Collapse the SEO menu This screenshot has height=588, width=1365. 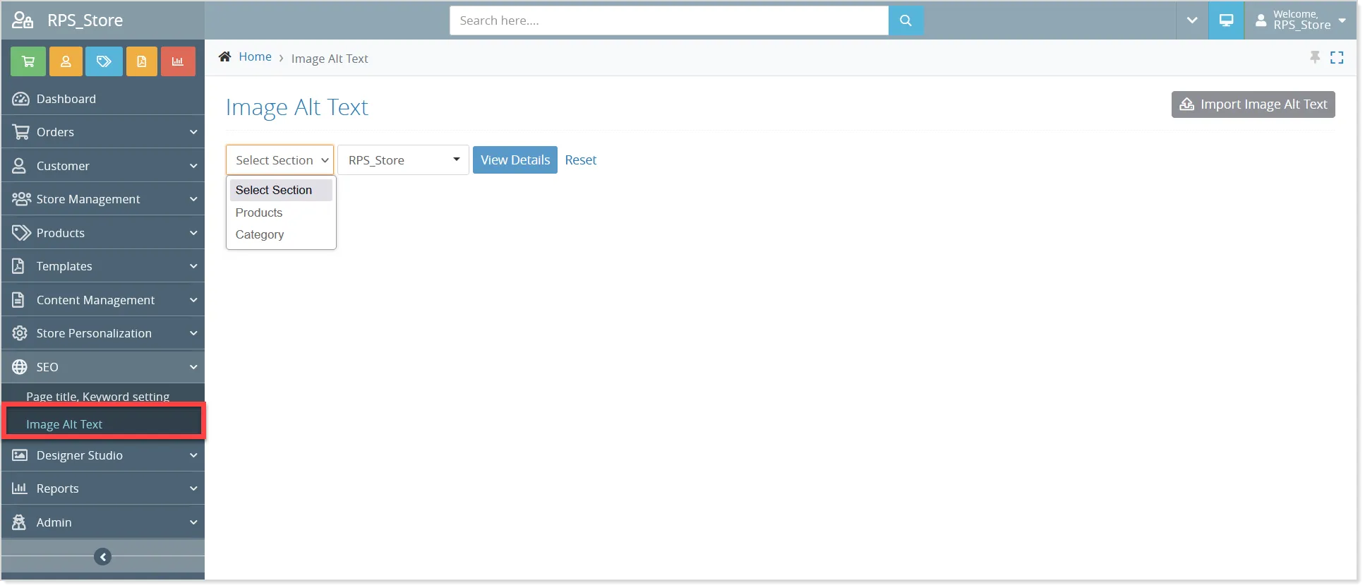(103, 367)
